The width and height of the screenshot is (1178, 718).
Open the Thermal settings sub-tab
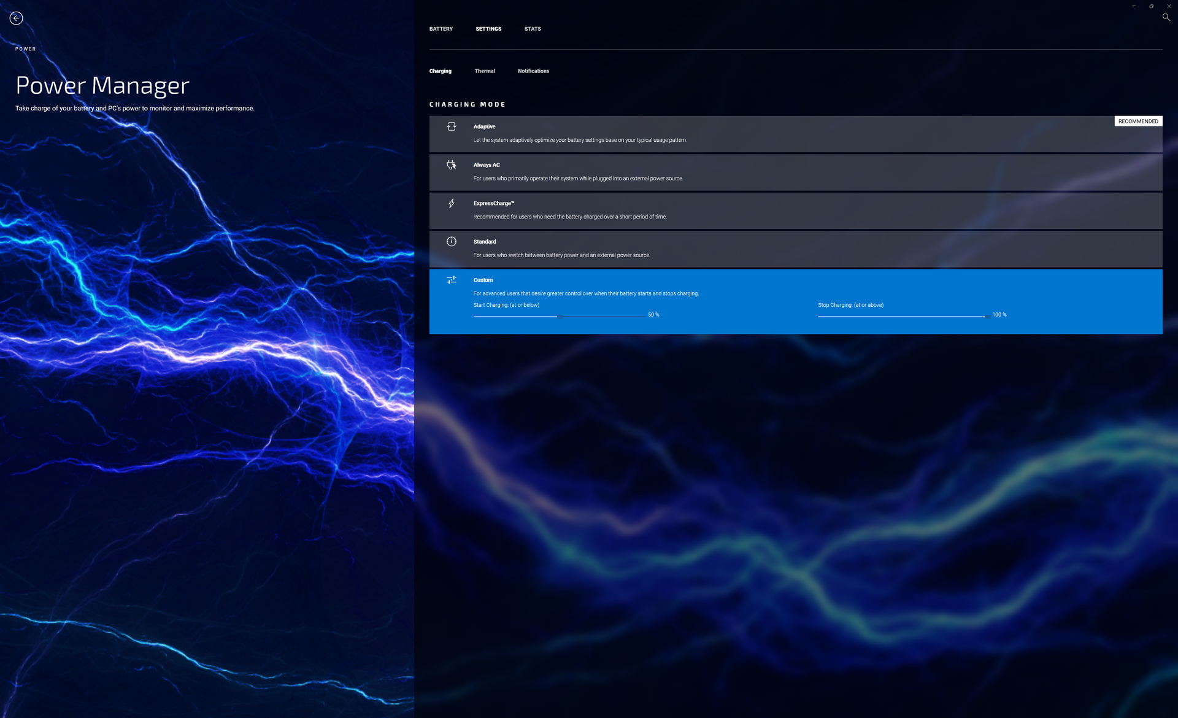pyautogui.click(x=484, y=71)
